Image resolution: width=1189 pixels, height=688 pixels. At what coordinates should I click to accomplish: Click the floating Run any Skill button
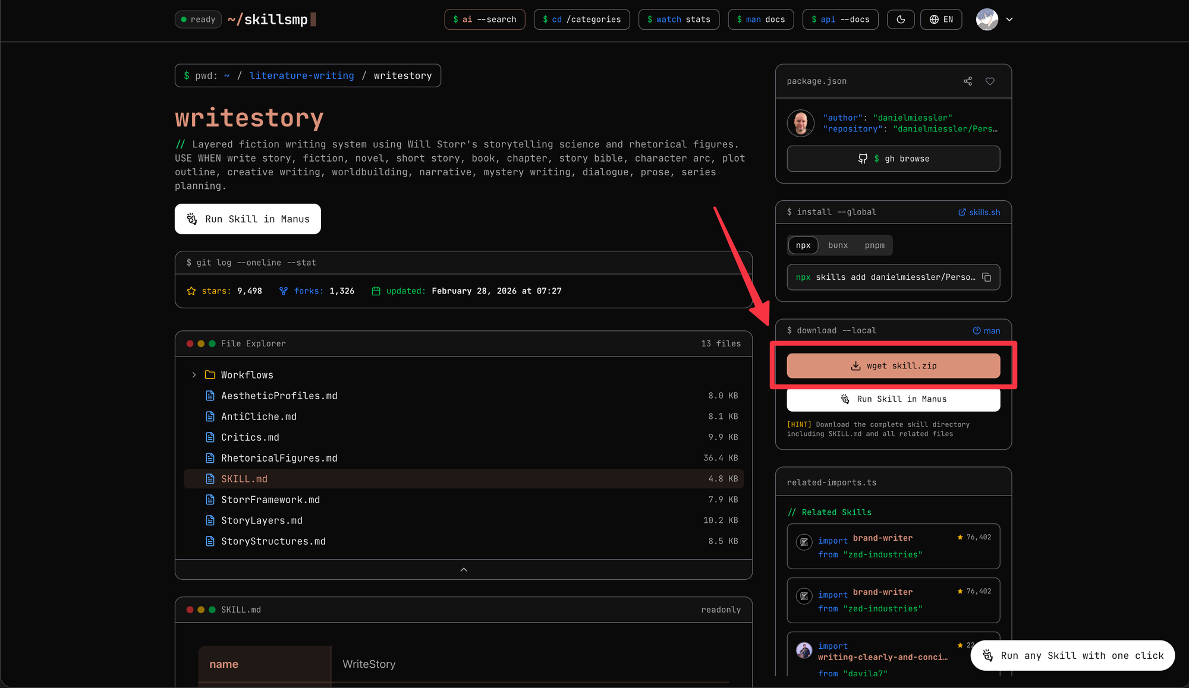[x=1072, y=655]
